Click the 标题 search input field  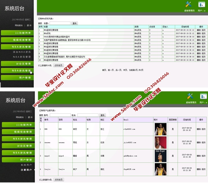click(60, 23)
